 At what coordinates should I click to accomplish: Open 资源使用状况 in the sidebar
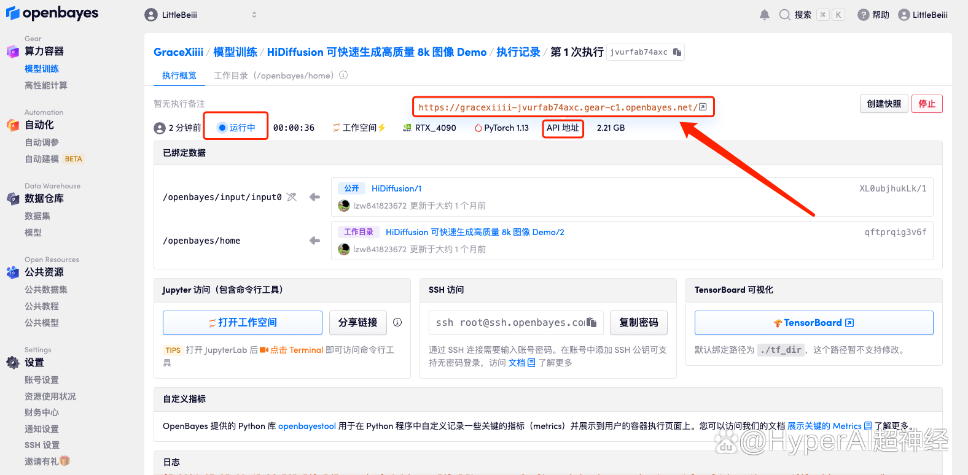pyautogui.click(x=50, y=396)
